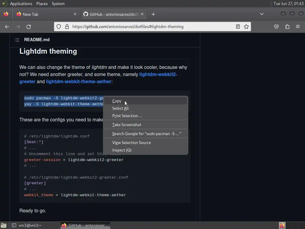Click the forward navigation arrow
The width and height of the screenshot is (305, 229).
coord(18,27)
